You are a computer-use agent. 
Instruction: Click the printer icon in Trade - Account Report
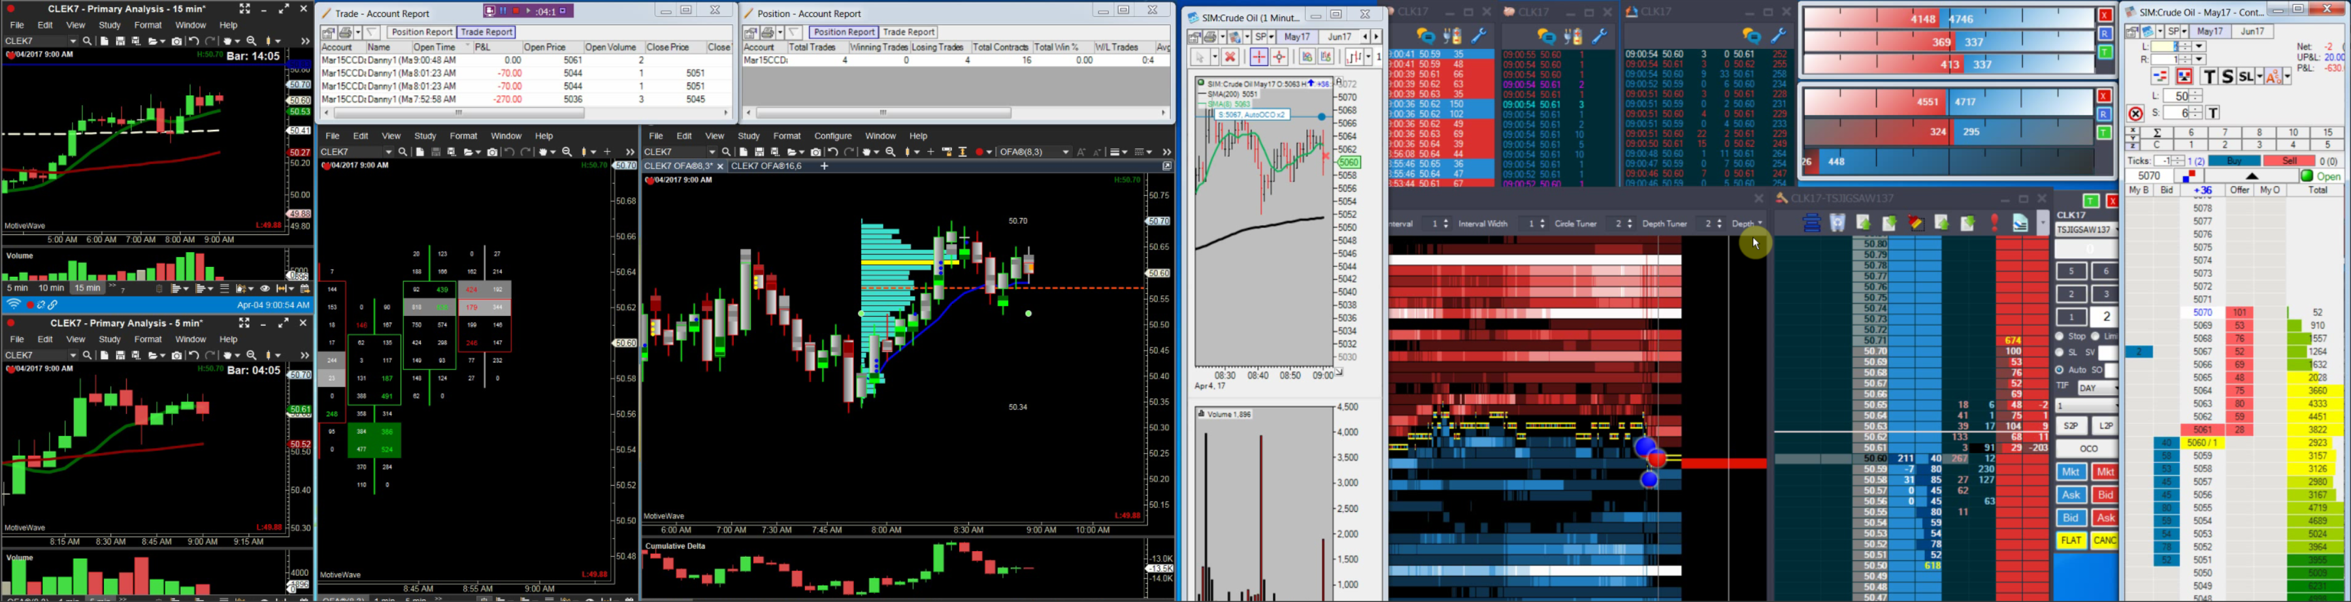point(346,33)
